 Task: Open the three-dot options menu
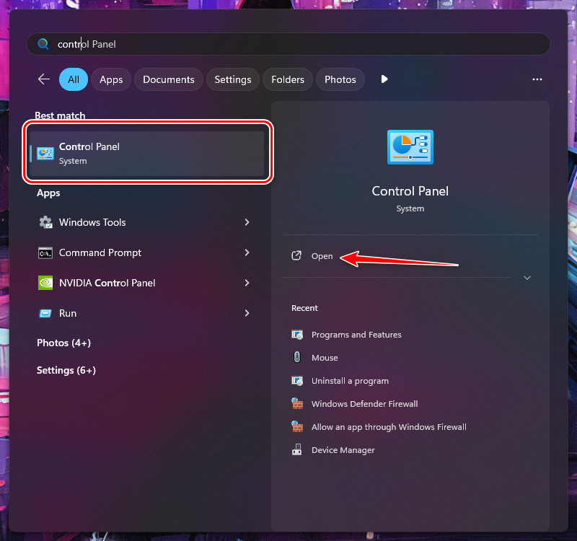(537, 79)
